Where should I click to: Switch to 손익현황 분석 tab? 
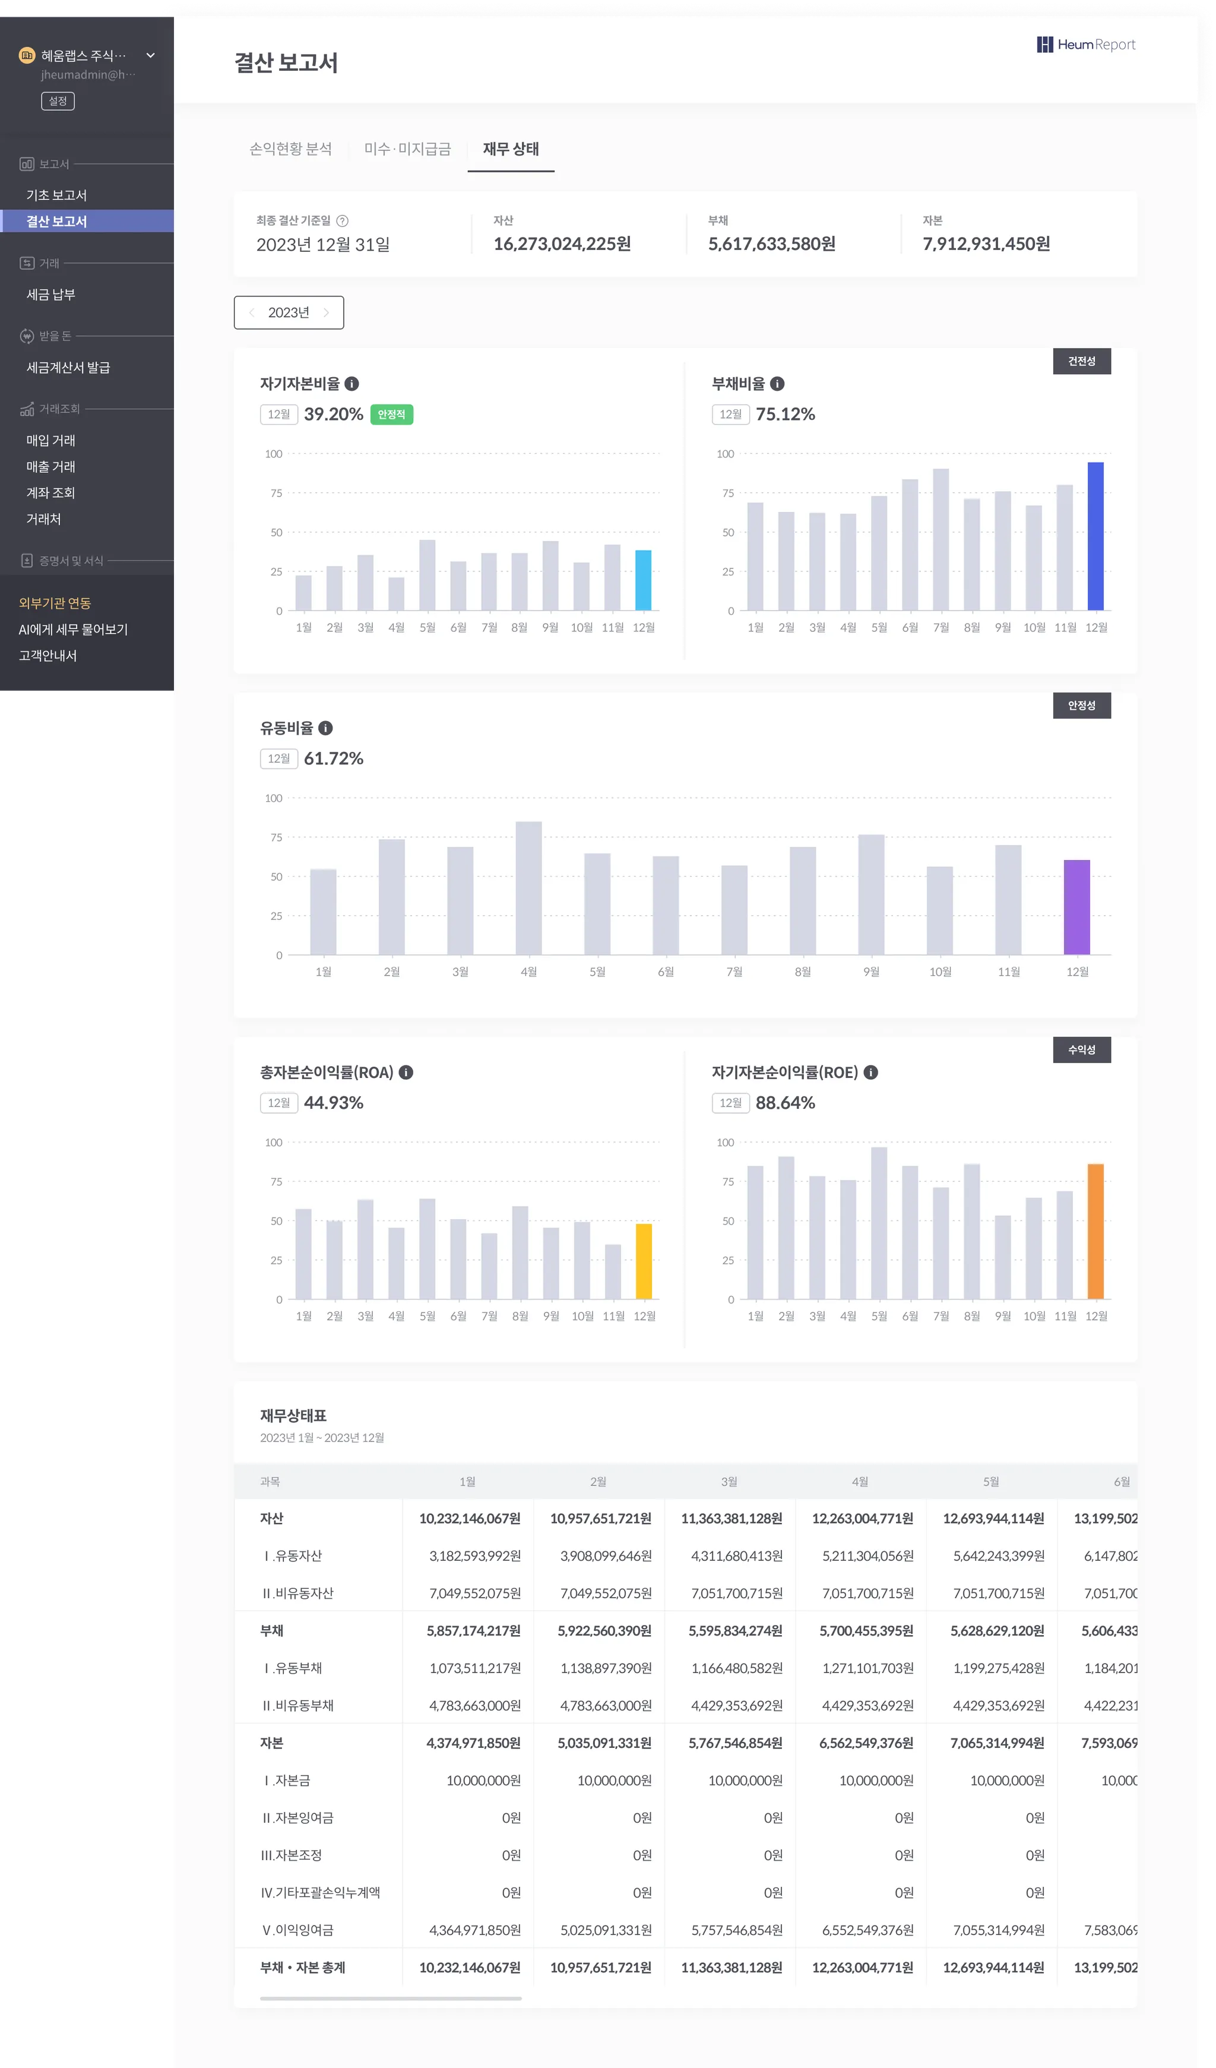click(x=290, y=148)
